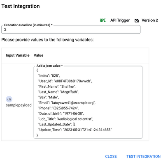Screen dimensions: 163x164
Task: Focus the Execution Deadline input field
Action: point(71,30)
